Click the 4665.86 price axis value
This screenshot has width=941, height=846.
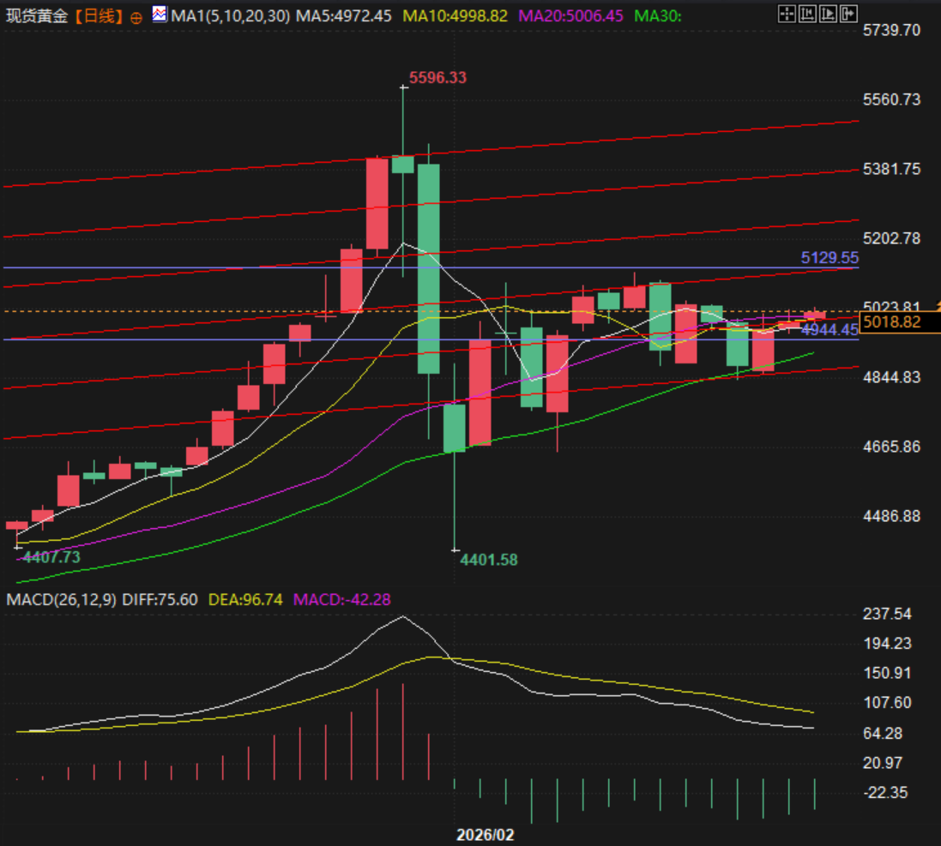tap(891, 447)
